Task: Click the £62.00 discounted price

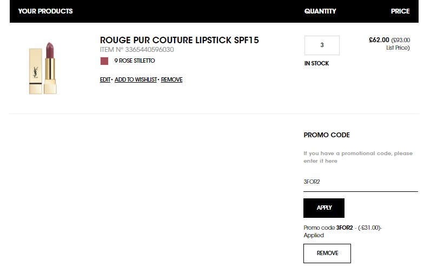Action: pos(379,40)
